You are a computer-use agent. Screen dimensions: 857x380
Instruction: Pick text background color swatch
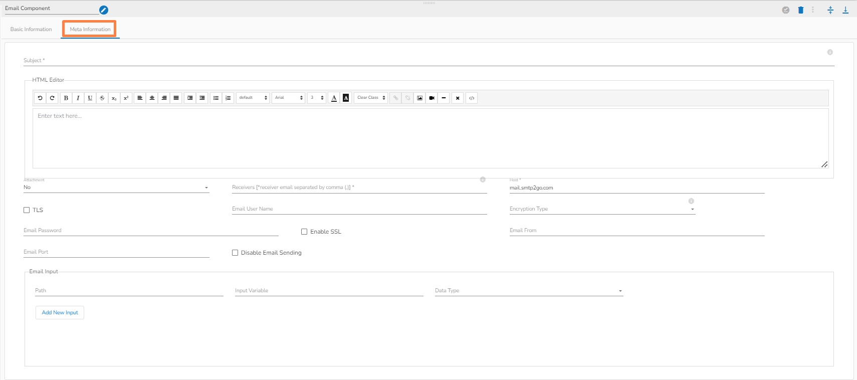(x=346, y=98)
